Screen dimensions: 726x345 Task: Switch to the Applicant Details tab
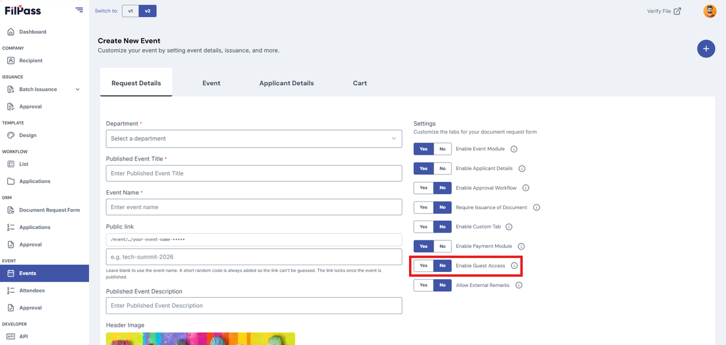pos(287,83)
